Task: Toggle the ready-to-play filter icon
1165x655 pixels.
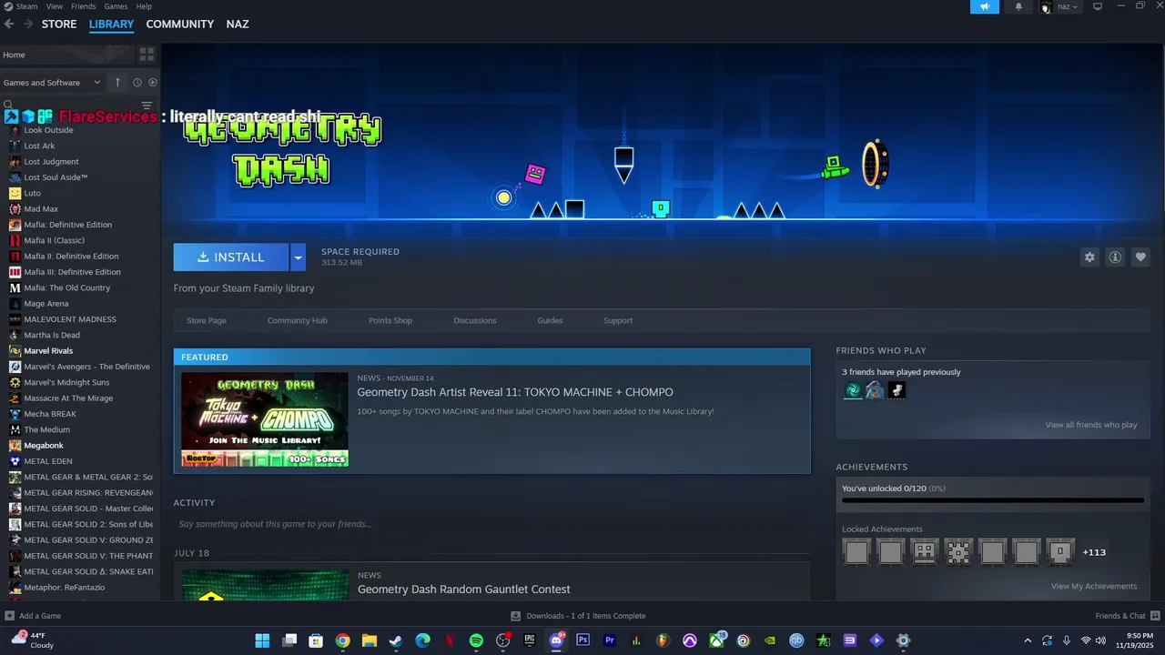Action: 153,83
